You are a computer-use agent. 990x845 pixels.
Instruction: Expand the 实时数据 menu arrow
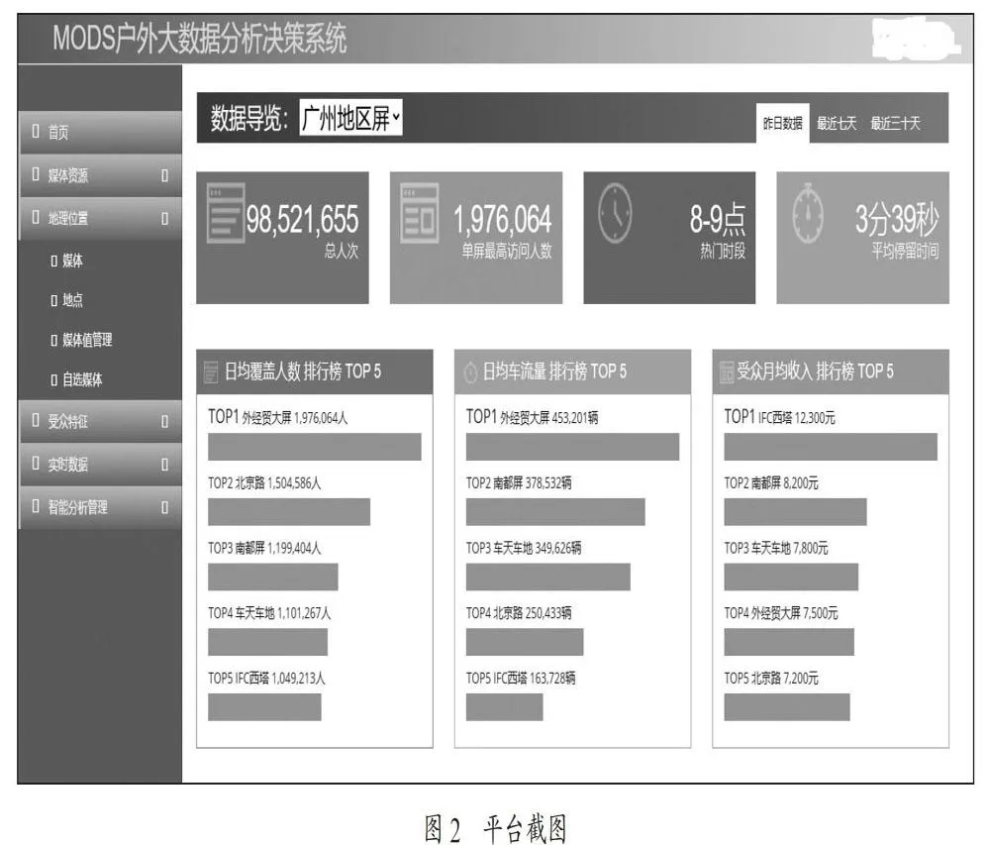point(164,465)
